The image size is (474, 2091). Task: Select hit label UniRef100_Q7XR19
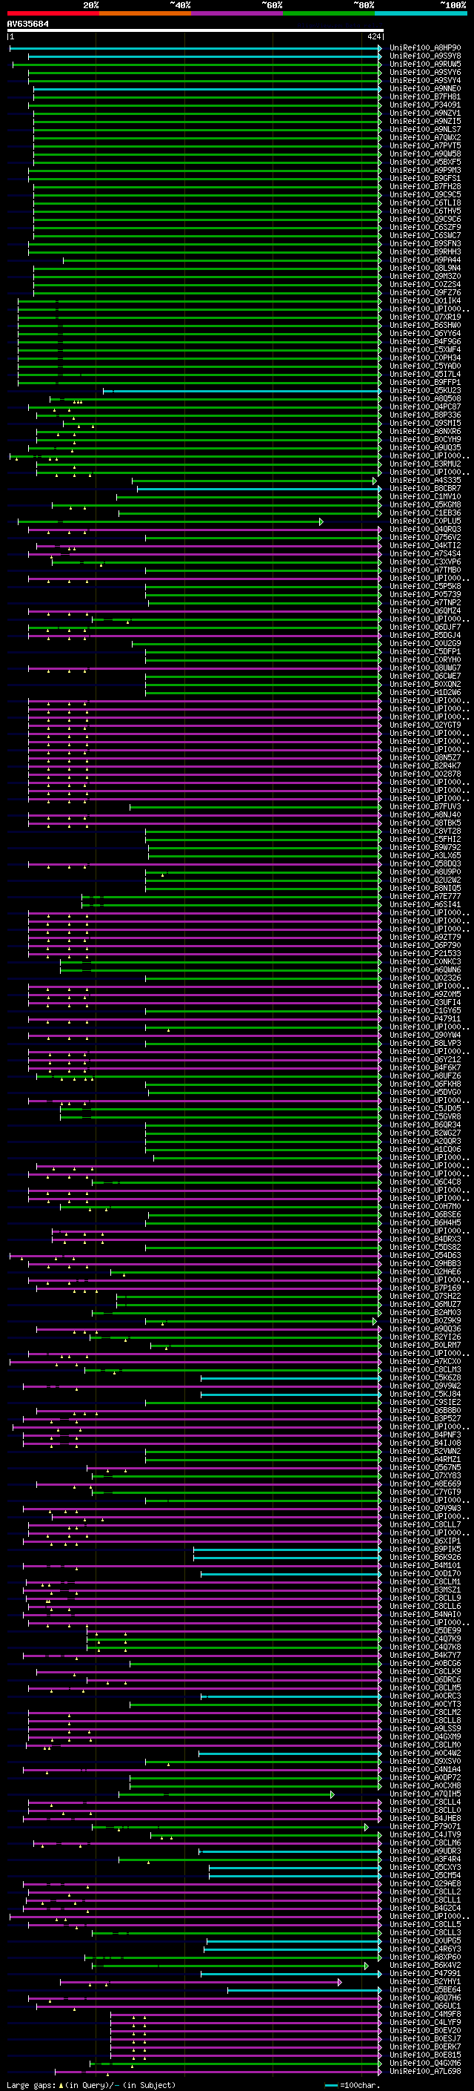pos(424,317)
